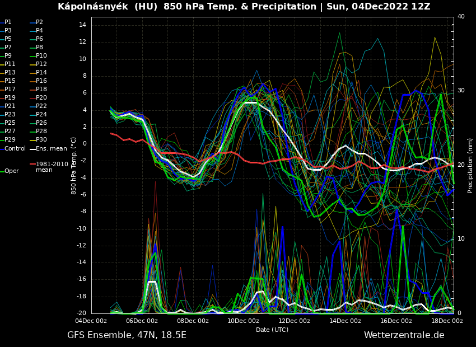Click the blue Control legend line swatch
This screenshot has width=476, height=347.
(x=2, y=149)
